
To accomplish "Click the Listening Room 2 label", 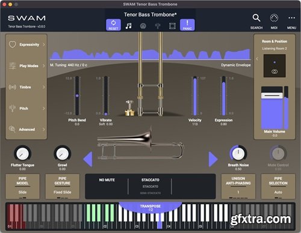I will click(x=275, y=49).
